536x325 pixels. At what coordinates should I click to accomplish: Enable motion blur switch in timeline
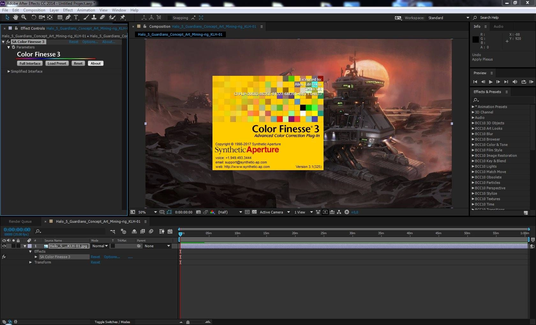pos(151,231)
